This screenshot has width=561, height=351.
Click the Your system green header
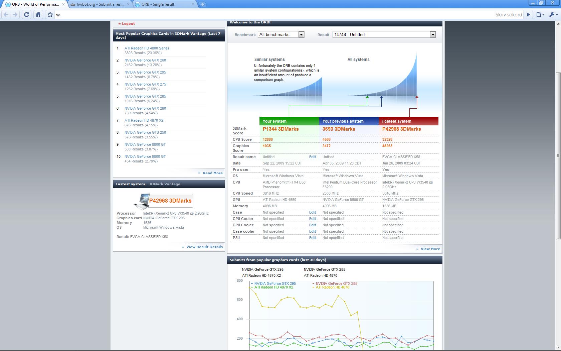(x=289, y=121)
